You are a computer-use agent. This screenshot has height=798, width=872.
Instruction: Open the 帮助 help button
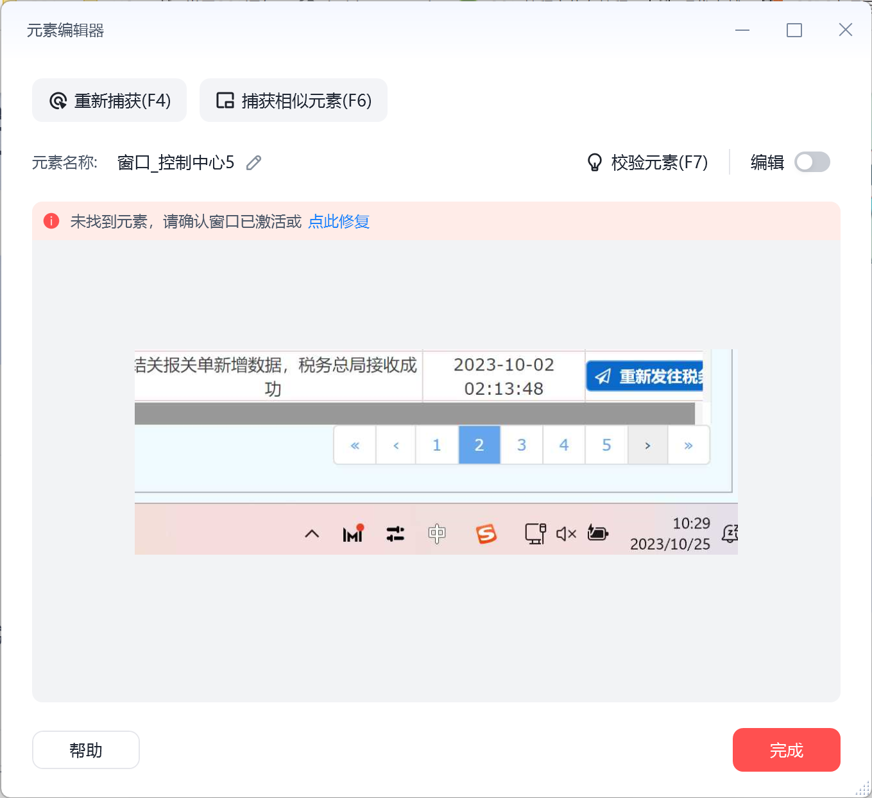[86, 750]
